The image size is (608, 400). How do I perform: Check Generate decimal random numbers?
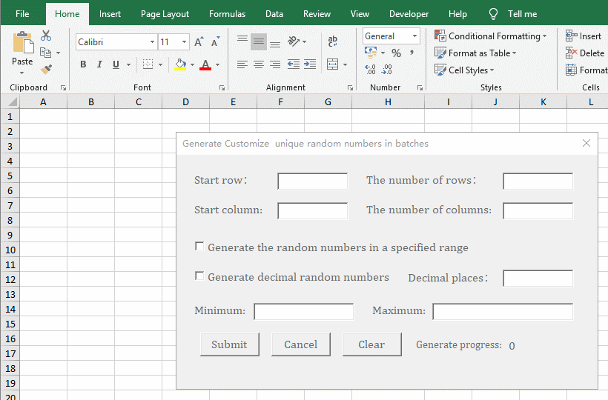point(199,276)
